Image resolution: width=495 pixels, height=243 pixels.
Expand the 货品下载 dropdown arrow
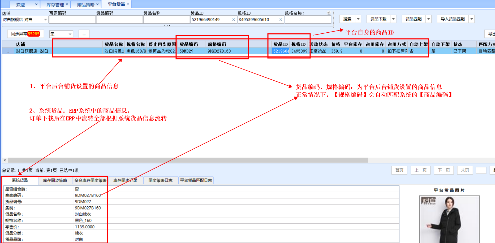(x=393, y=19)
